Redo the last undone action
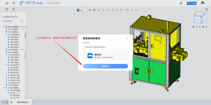211x105 pixels. pos(14,9)
